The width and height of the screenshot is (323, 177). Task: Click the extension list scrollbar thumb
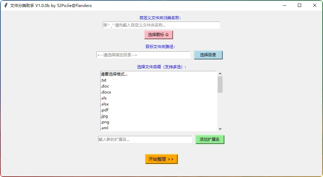220,85
